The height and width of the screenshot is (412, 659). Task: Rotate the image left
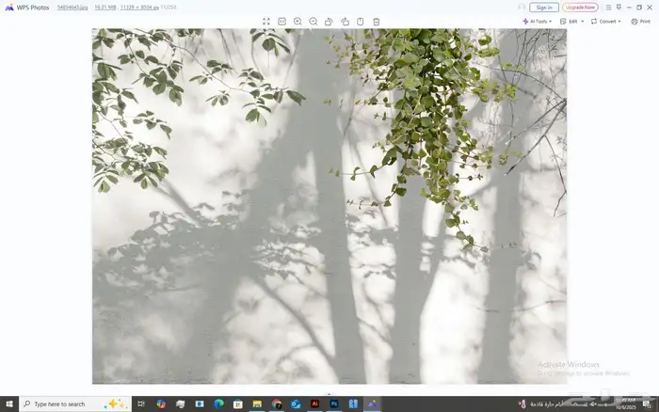[329, 21]
